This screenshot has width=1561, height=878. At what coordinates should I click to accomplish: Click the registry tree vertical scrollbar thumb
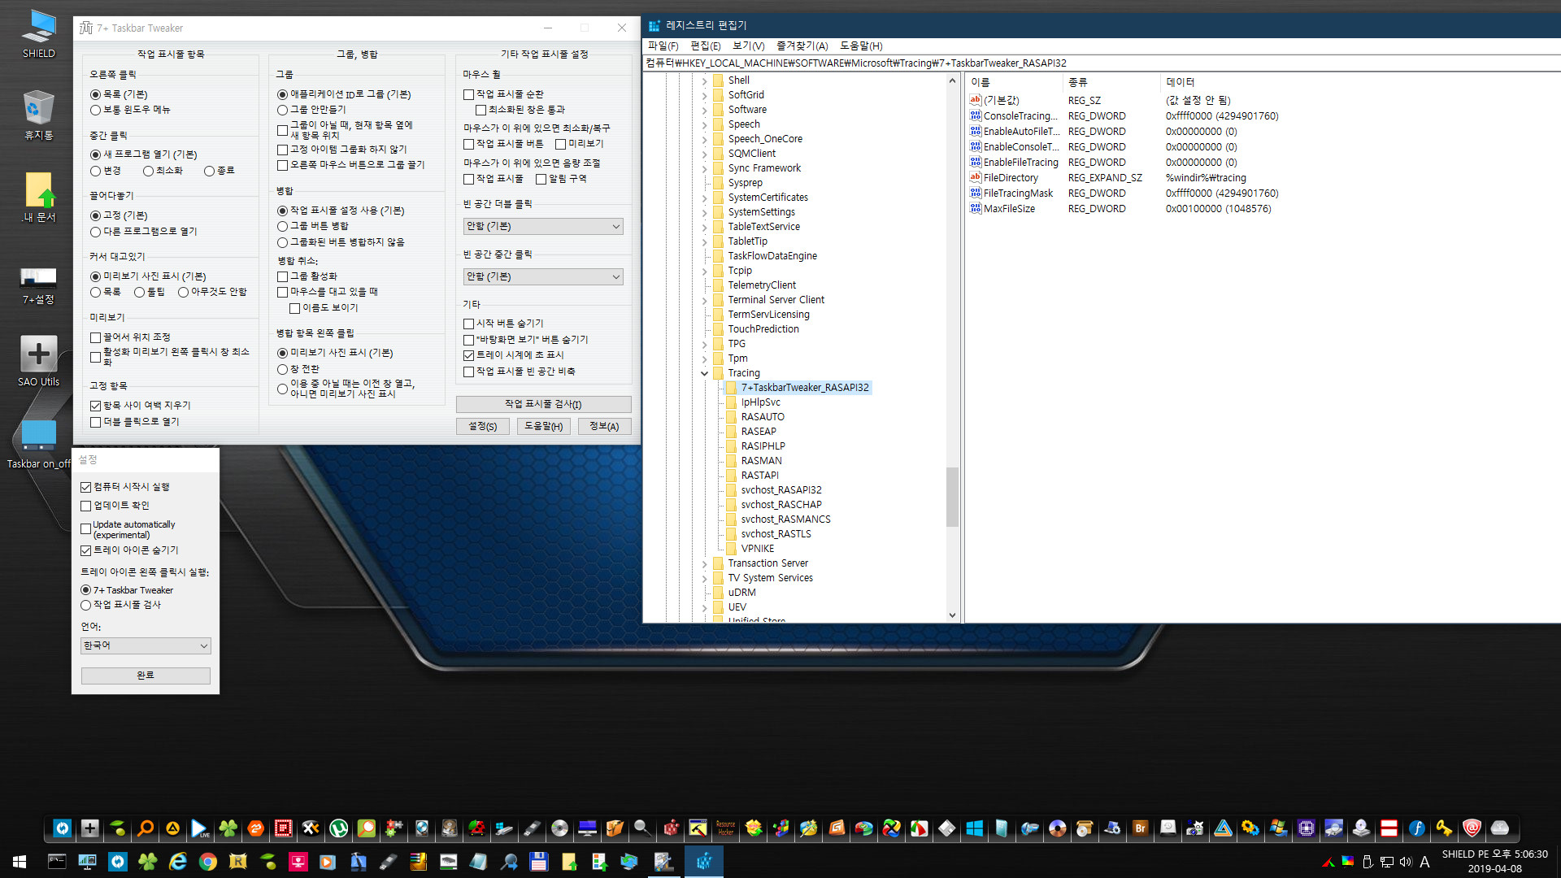[952, 496]
